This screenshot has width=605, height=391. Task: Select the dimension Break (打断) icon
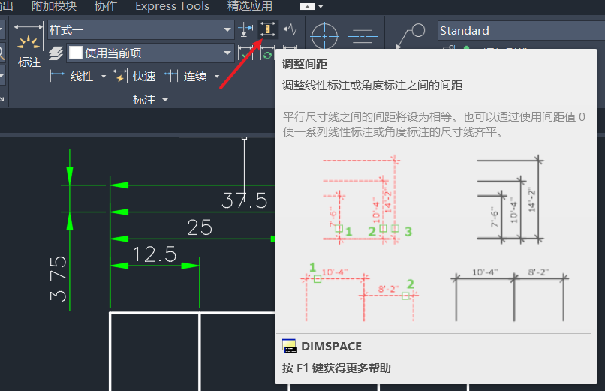click(245, 30)
